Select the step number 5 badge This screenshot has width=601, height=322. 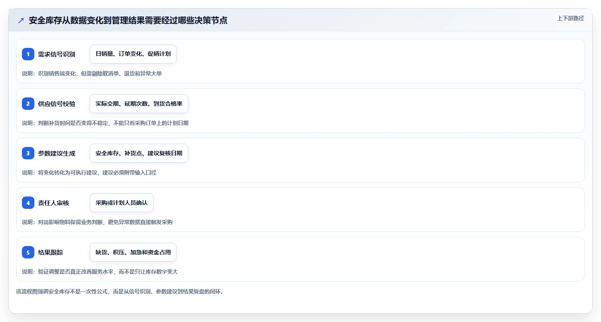(x=28, y=252)
